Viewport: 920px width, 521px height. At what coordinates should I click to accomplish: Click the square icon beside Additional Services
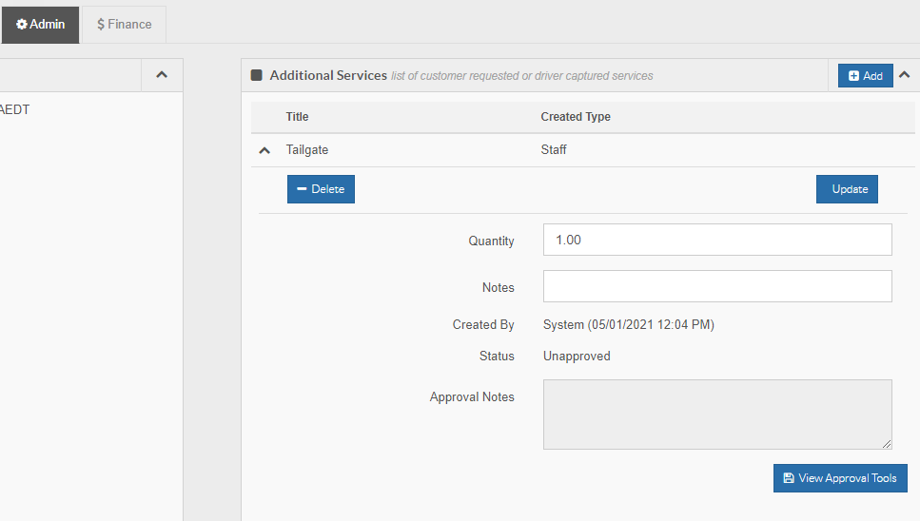(257, 75)
